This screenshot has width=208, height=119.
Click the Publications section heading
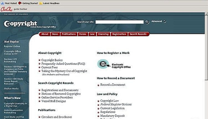[x=47, y=110]
